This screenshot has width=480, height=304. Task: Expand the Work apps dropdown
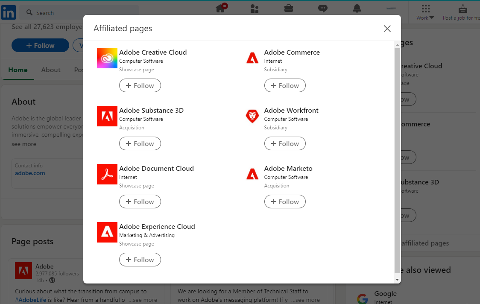click(x=425, y=12)
